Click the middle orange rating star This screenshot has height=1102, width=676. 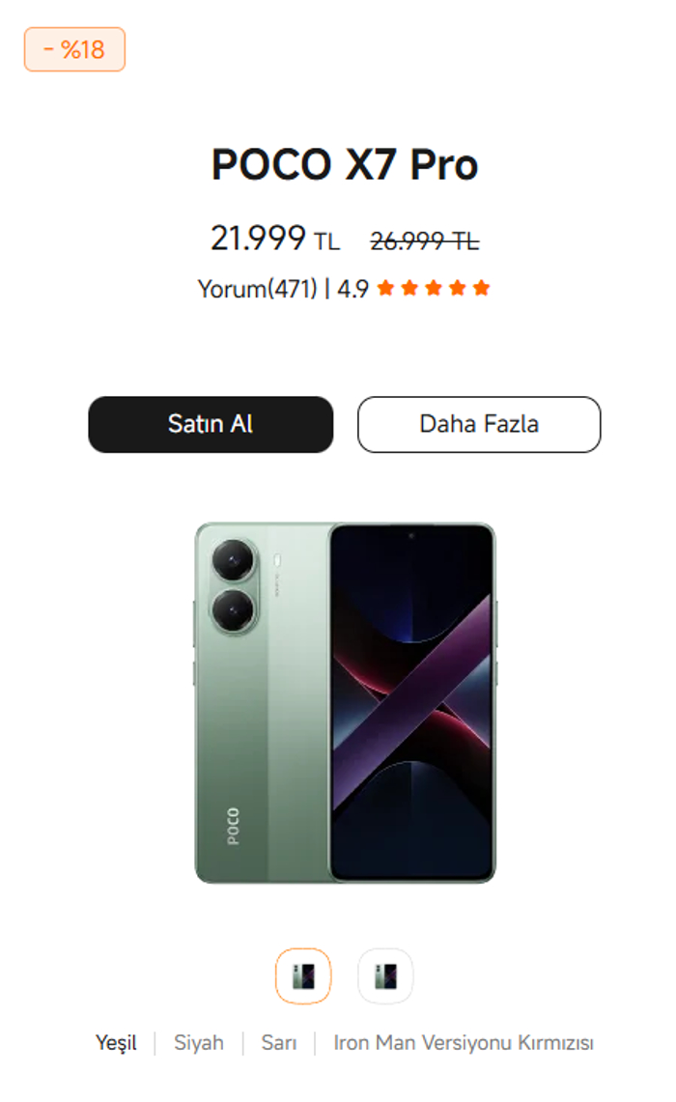tap(434, 288)
